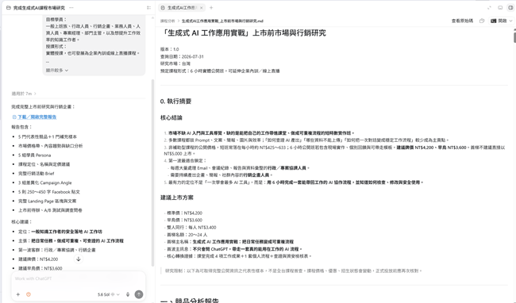Click the 雙人同行：每人 NT$3,400 line

pos(191,228)
